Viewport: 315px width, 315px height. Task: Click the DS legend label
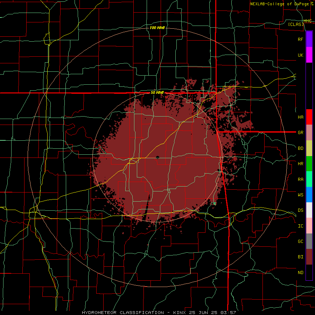[300, 210]
